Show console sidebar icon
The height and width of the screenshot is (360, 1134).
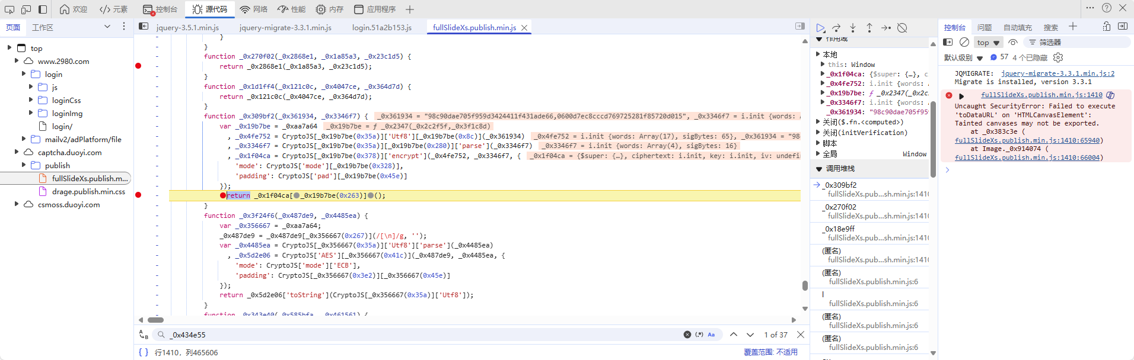pyautogui.click(x=948, y=42)
